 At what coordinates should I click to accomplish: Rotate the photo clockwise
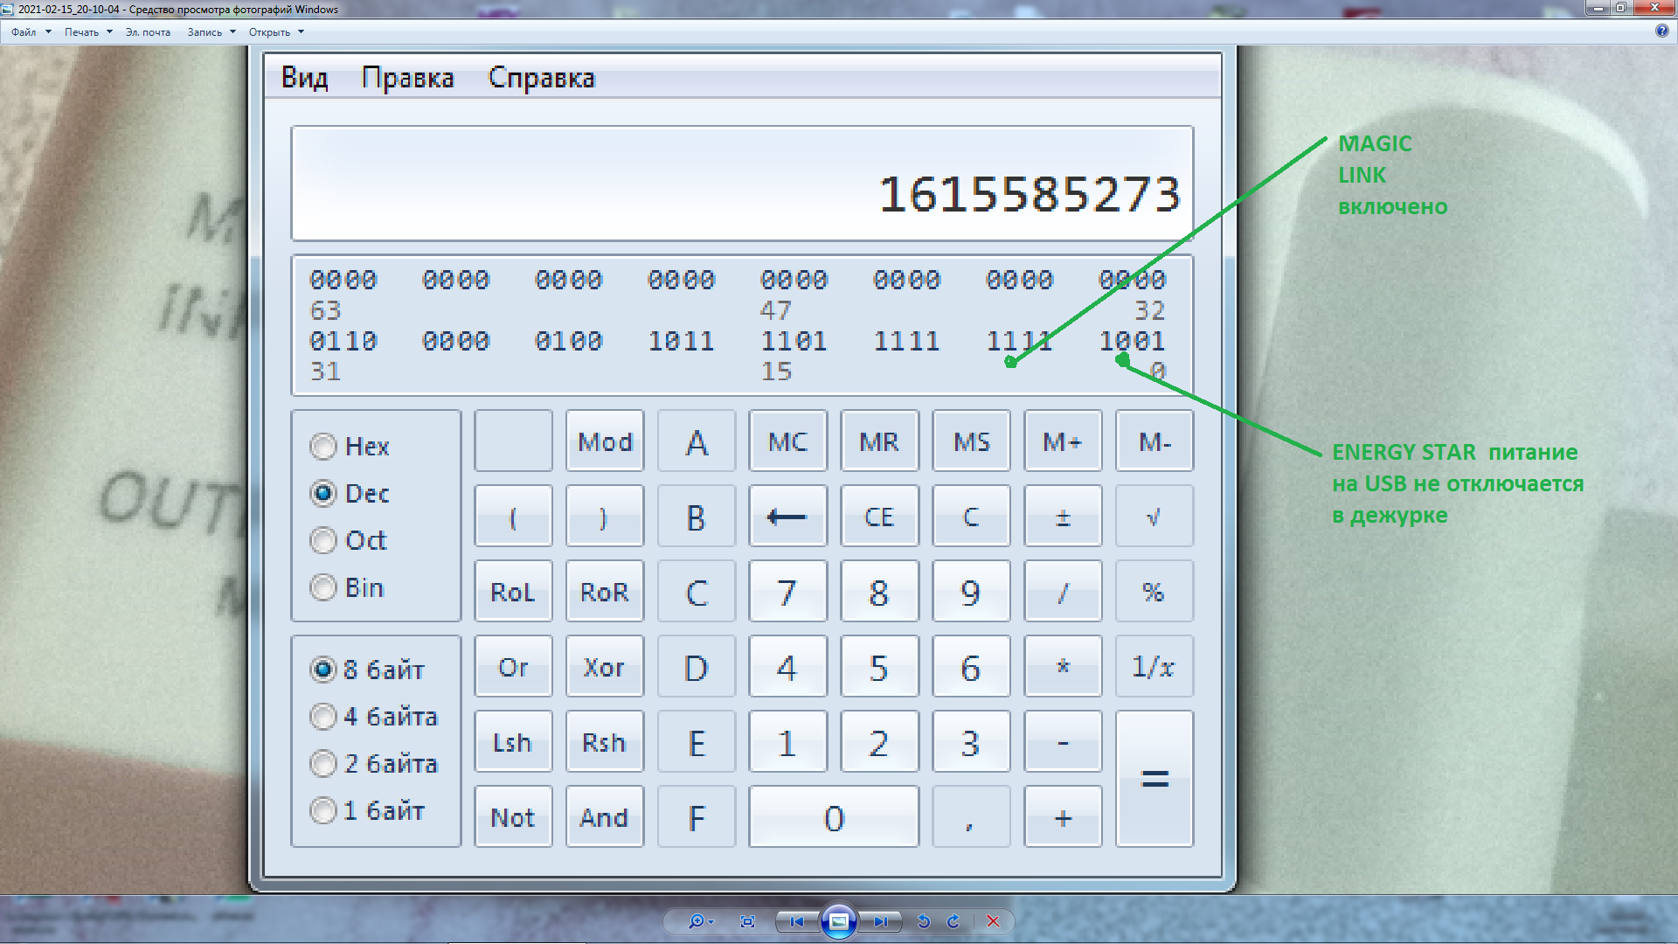point(953,921)
